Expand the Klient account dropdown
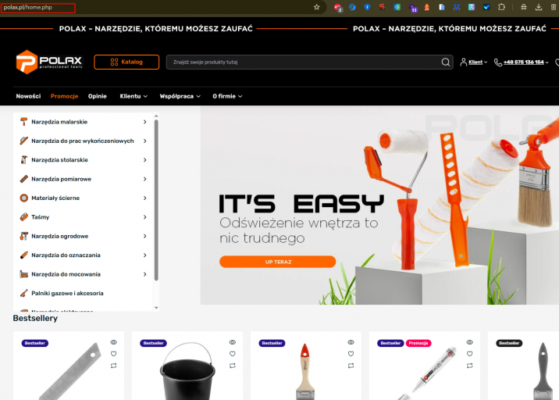559x400 pixels. 474,62
